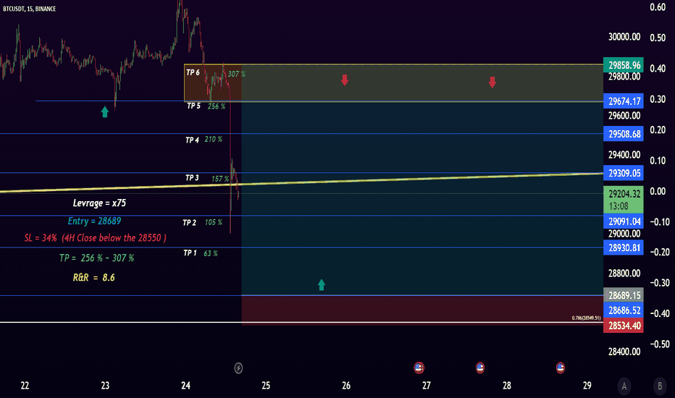Image resolution: width=675 pixels, height=398 pixels.
Task: Click the 256 % text next to TP 5
Action: click(x=217, y=106)
